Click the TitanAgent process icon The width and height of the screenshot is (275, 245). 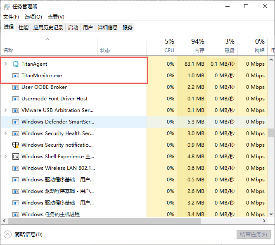click(16, 64)
